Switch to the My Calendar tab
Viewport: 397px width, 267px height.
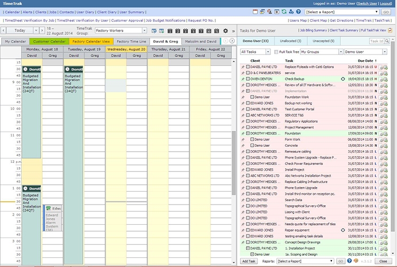(15, 41)
